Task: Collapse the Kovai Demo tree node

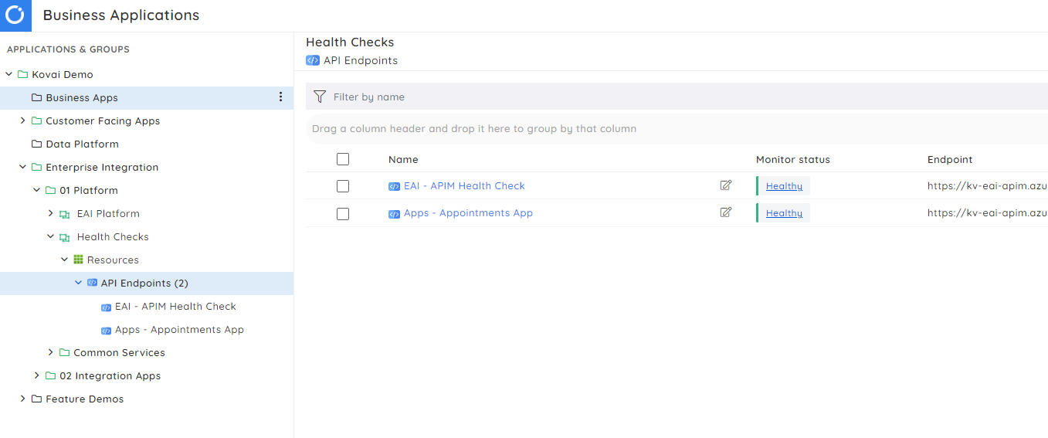Action: tap(8, 75)
